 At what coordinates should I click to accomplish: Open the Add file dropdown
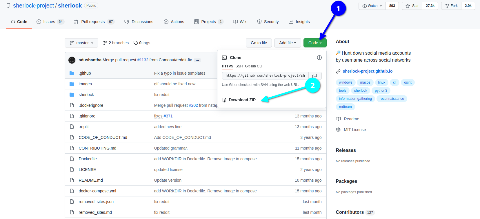(288, 43)
